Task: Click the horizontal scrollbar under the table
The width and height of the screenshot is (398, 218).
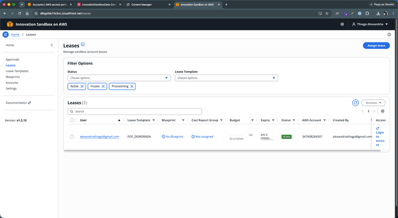Action: click(222, 151)
